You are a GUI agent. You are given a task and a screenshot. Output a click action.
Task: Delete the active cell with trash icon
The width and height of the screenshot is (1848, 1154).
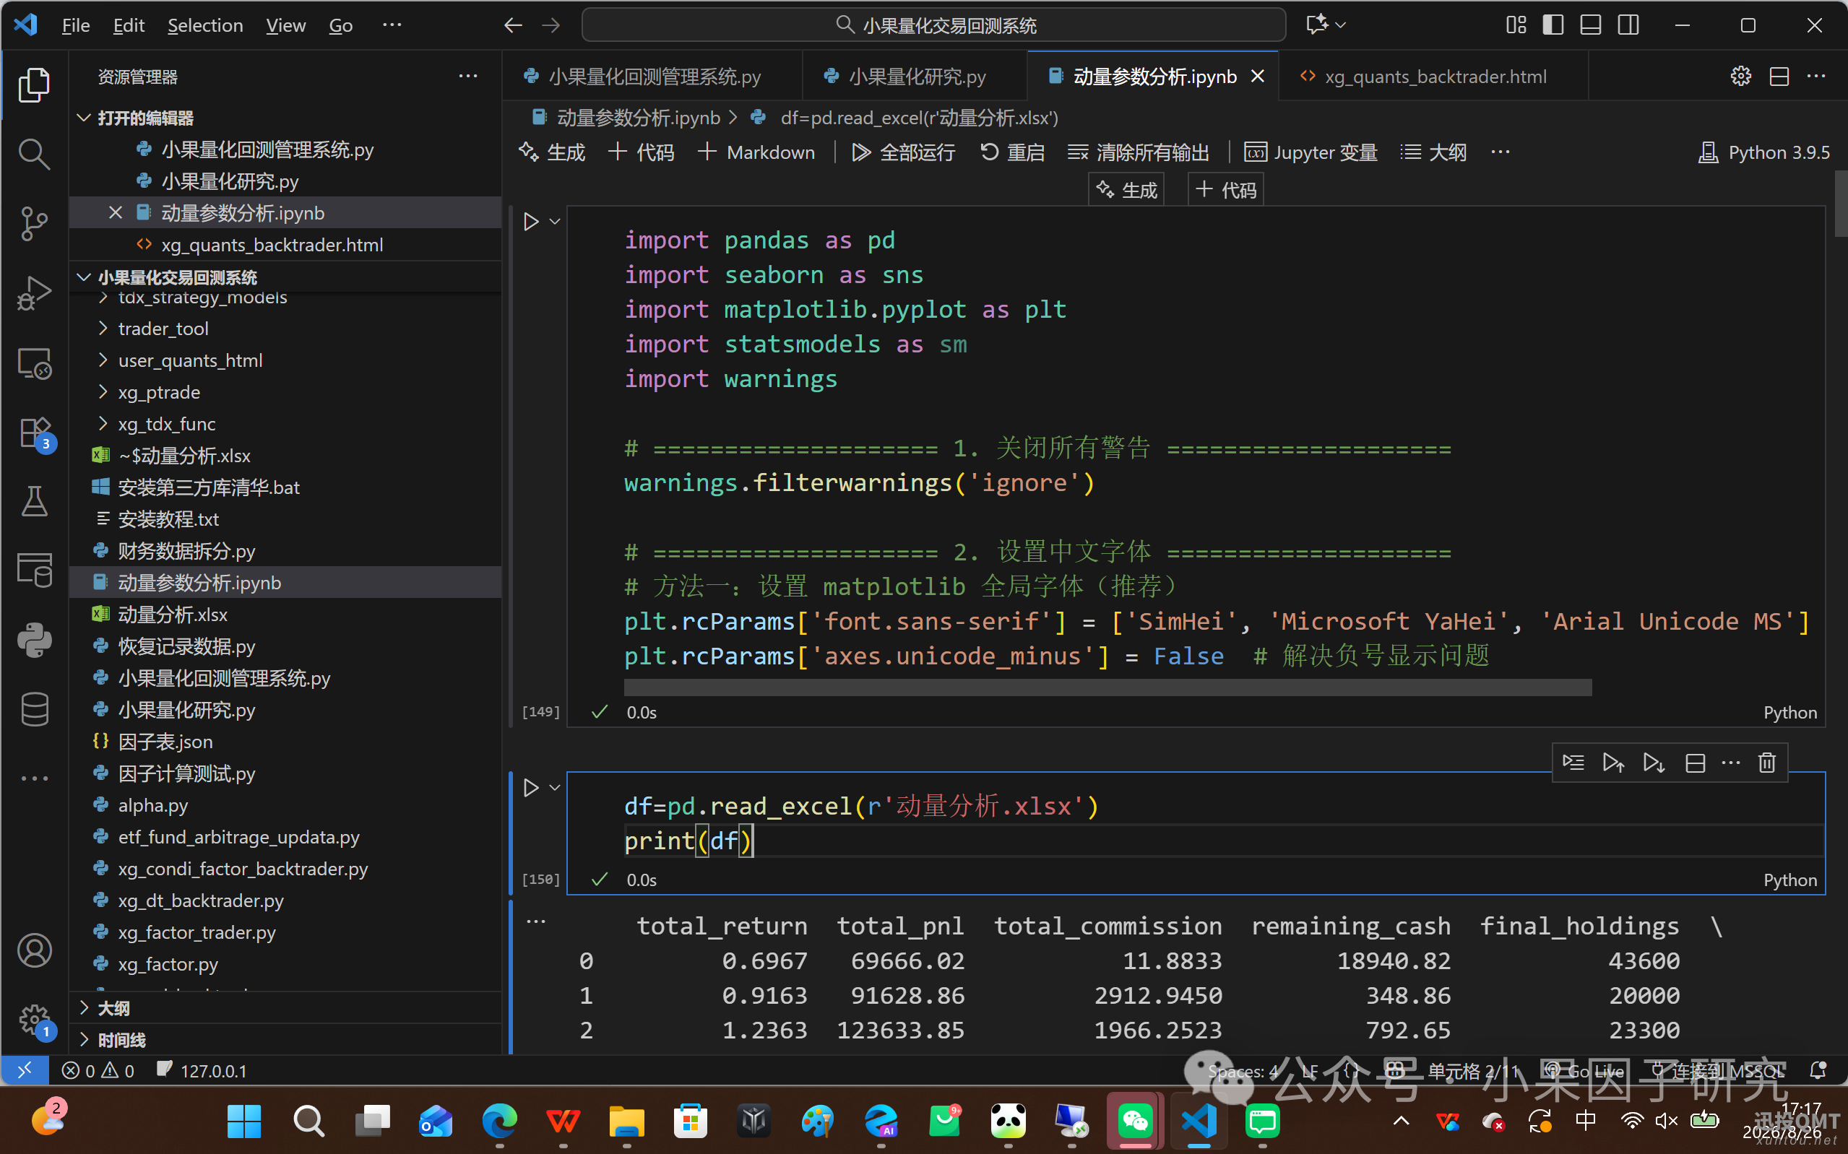point(1766,763)
